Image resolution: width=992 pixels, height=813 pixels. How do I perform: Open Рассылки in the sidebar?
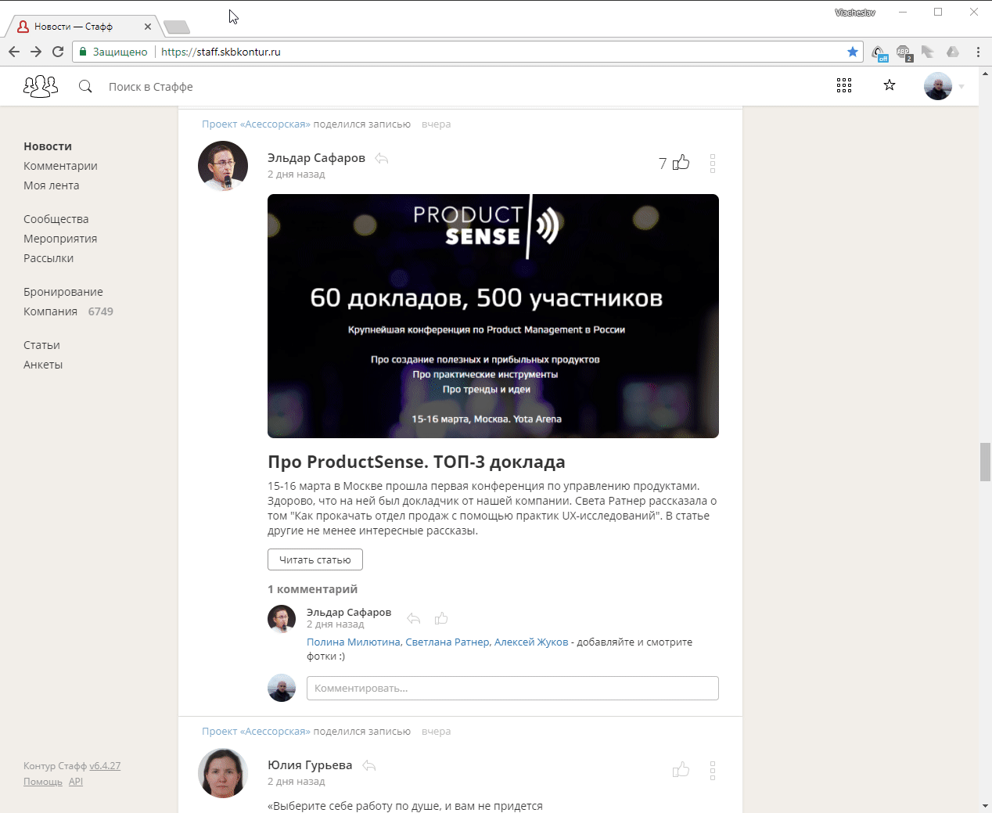(x=49, y=258)
